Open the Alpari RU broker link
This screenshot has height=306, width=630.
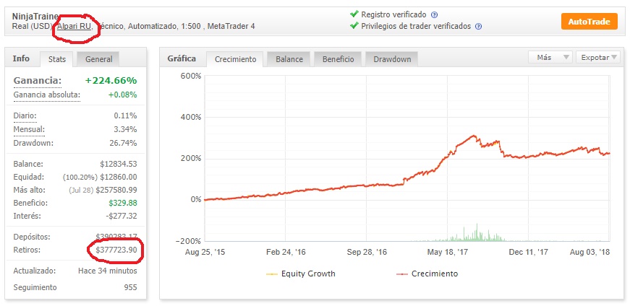click(x=75, y=27)
